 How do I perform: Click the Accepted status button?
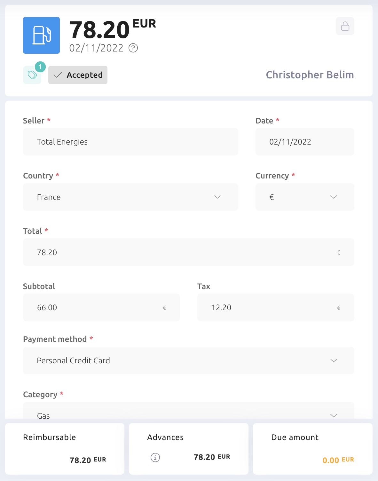coord(78,75)
